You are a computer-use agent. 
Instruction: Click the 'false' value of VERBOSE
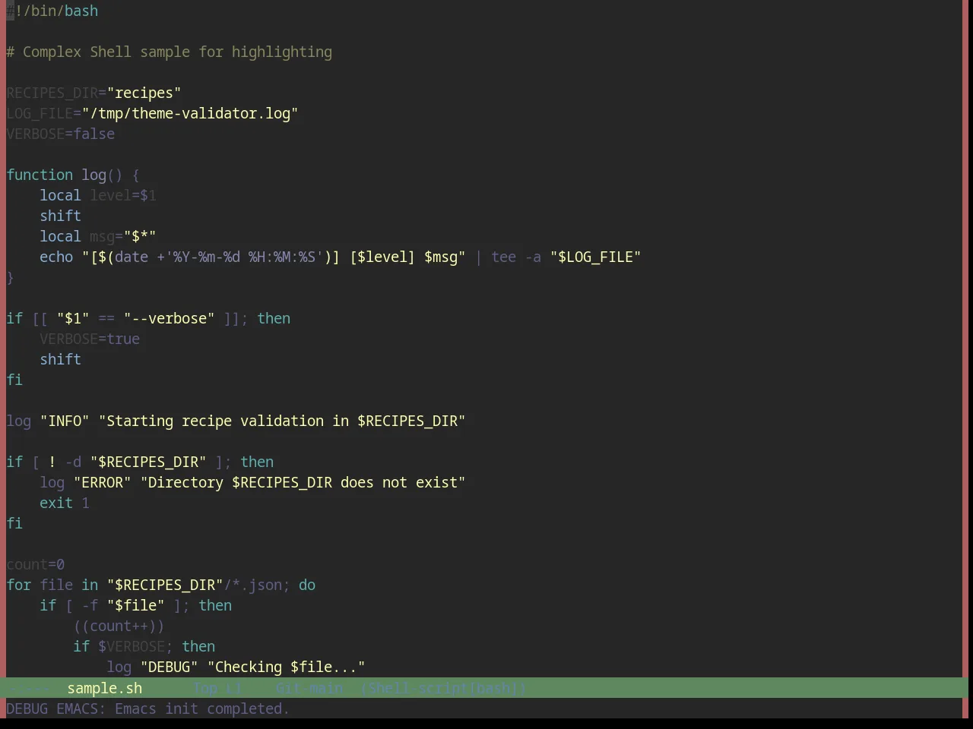click(94, 134)
